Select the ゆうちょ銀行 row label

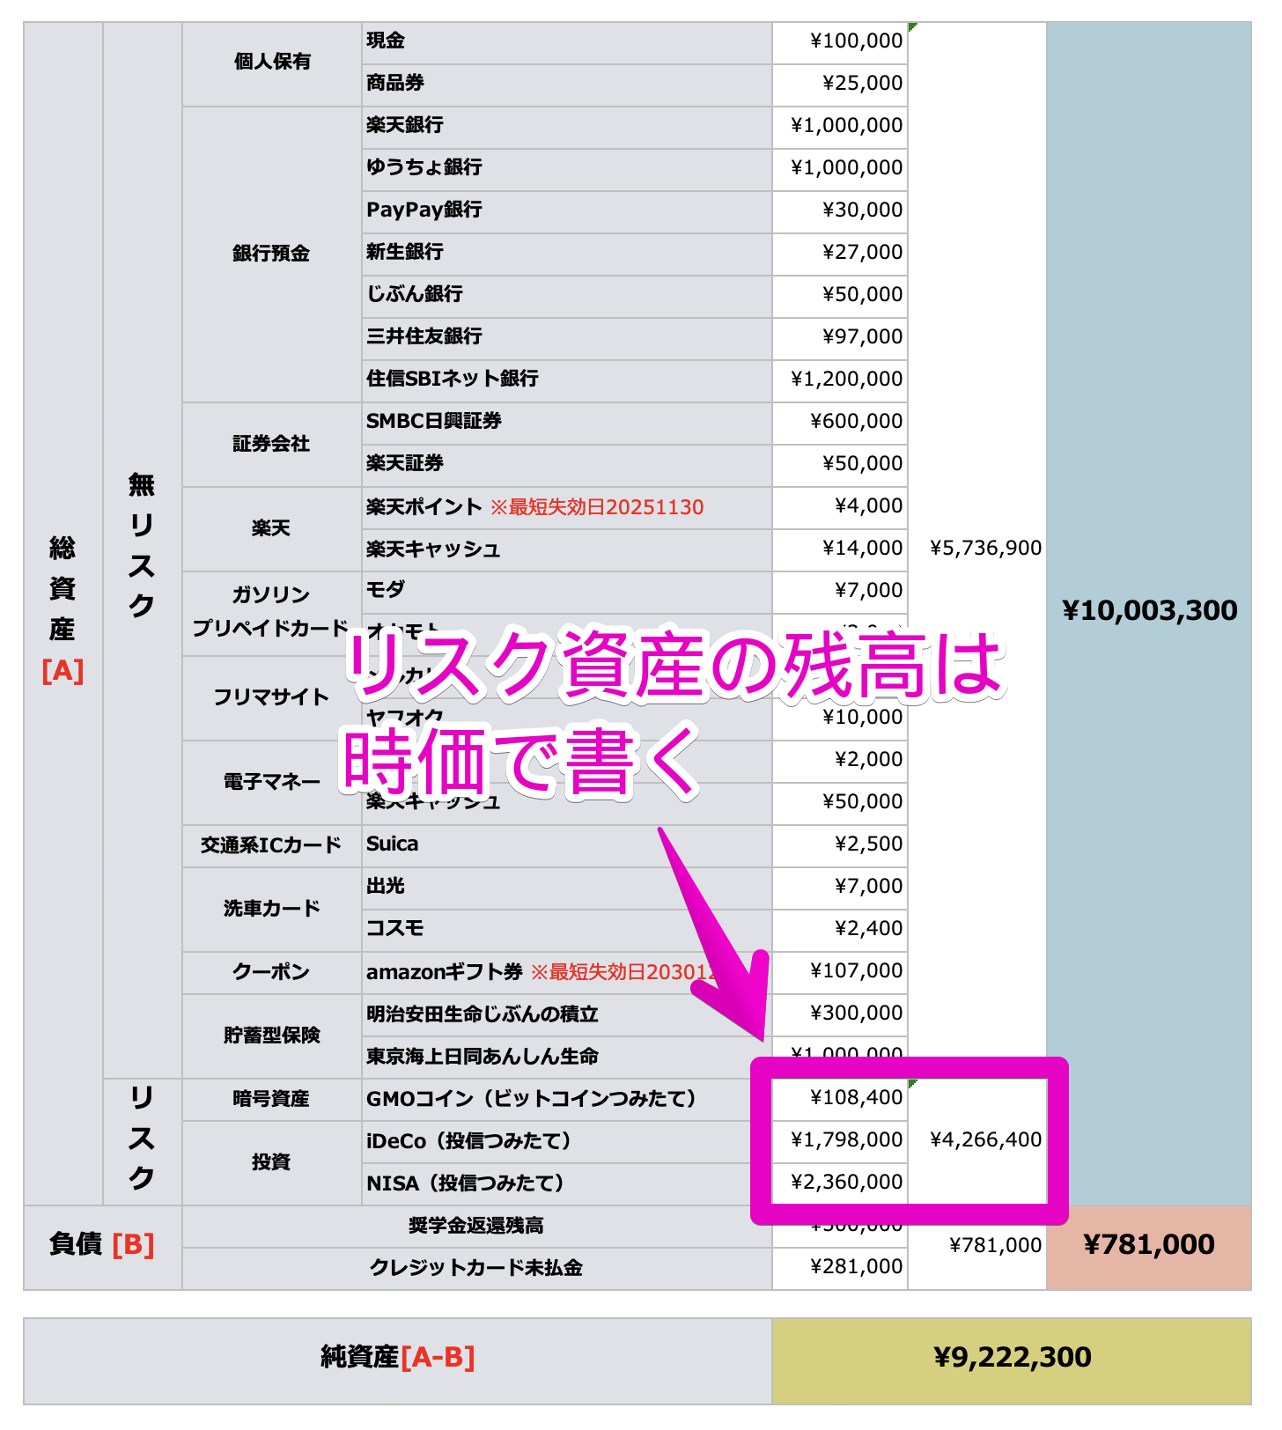click(565, 168)
